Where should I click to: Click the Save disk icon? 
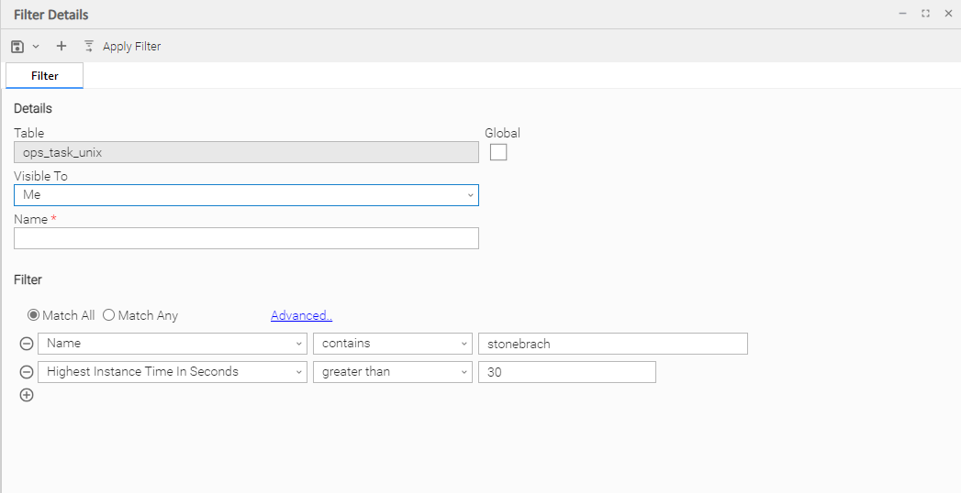[x=17, y=46]
